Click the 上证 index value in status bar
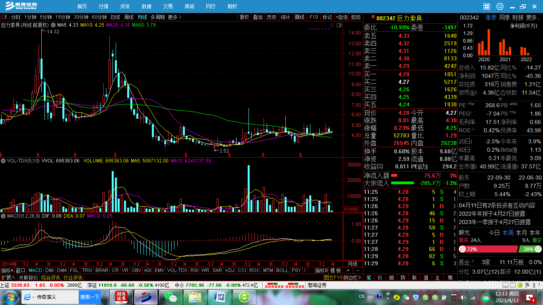This screenshot has height=305, width=543. tap(20, 285)
